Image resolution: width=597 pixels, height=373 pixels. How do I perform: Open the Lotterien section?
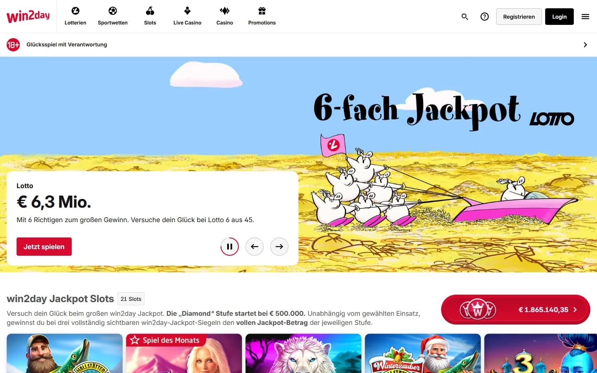click(x=75, y=17)
